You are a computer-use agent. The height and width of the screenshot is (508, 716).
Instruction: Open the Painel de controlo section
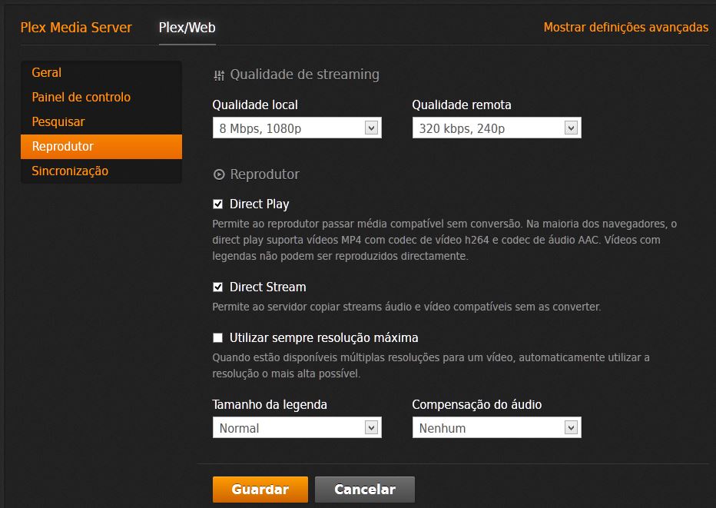point(101,98)
